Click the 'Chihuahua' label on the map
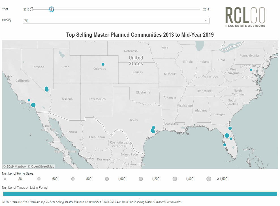The width and height of the screenshot is (280, 206). 97,137
